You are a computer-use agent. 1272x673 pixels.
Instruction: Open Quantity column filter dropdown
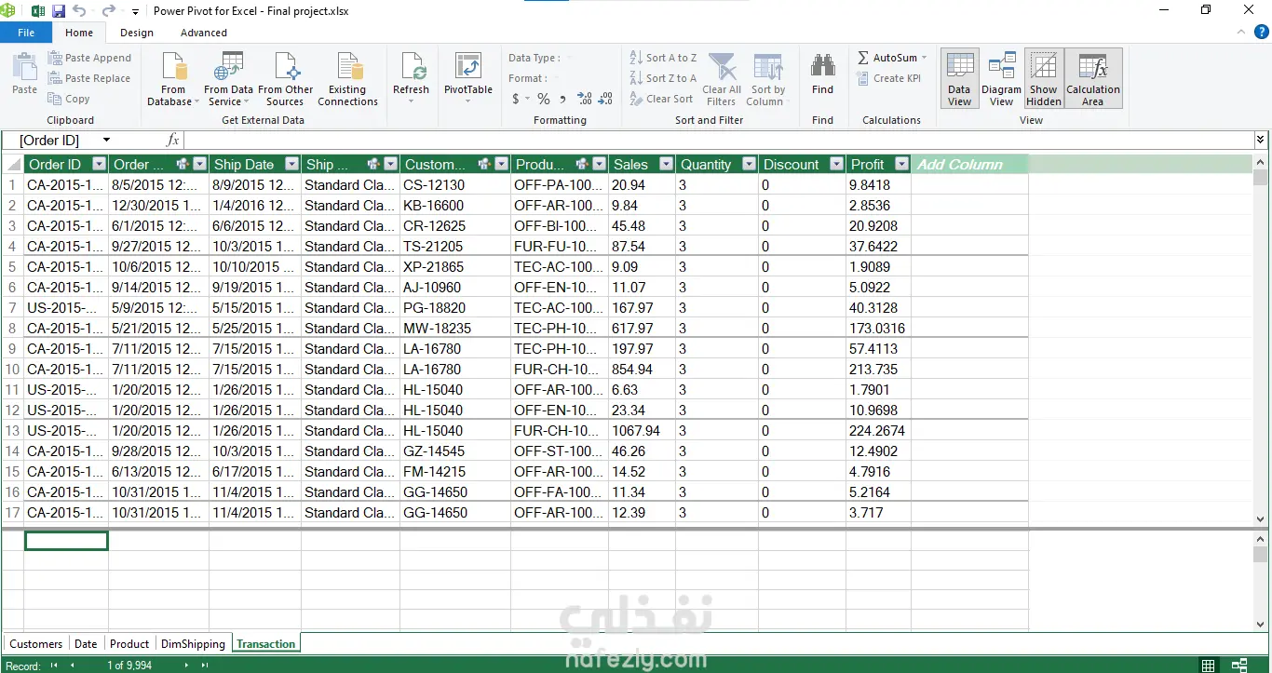click(x=749, y=165)
